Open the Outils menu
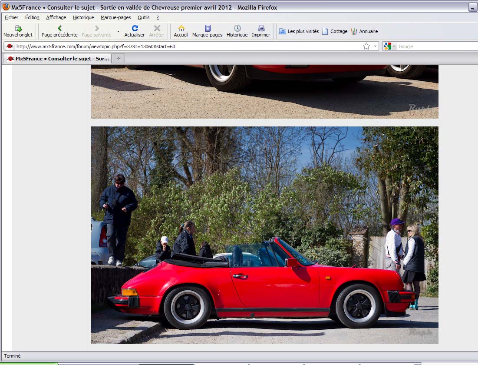 click(144, 17)
